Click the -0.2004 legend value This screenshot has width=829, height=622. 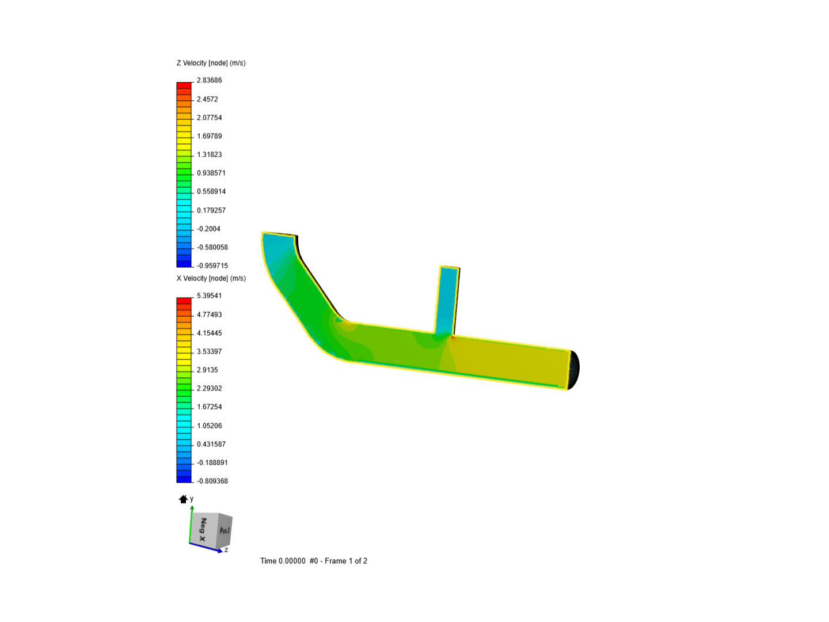208,229
